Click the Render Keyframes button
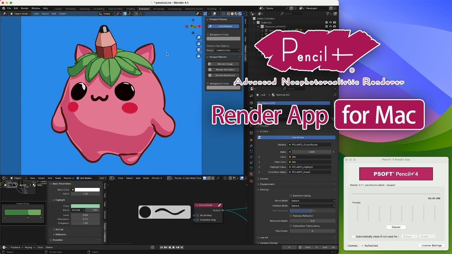This screenshot has width=452, height=254. pyautogui.click(x=223, y=75)
